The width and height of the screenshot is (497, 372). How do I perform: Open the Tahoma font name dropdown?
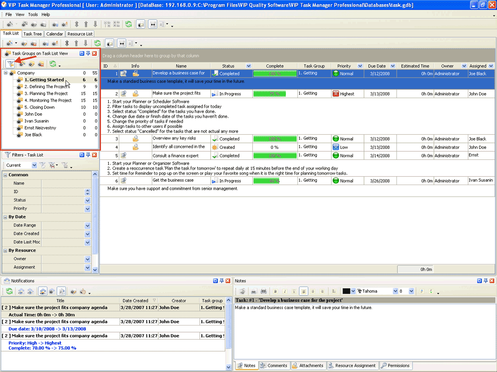pos(395,291)
